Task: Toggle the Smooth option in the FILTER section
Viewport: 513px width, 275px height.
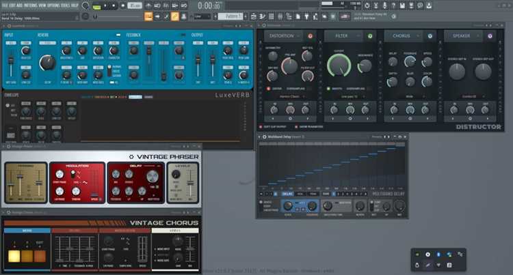Action: [x=328, y=89]
